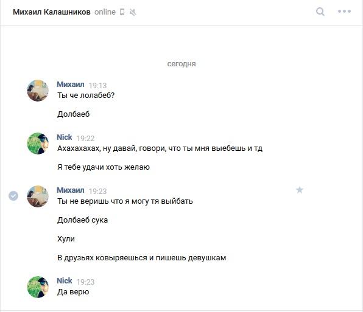Click the muted notifications speaker icon
Screen dimensions: 363x312
[x=133, y=12]
